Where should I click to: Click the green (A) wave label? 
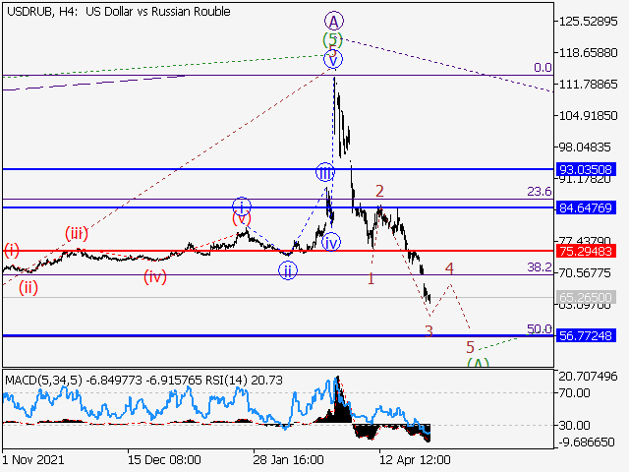[477, 363]
